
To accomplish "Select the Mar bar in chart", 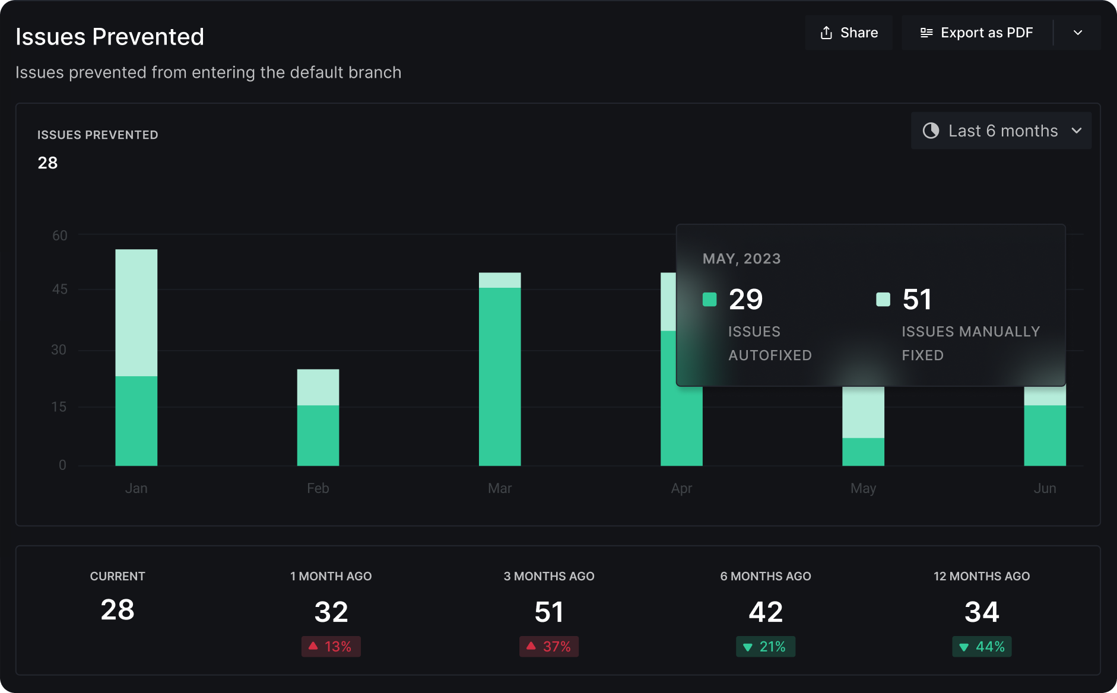I will [x=500, y=369].
